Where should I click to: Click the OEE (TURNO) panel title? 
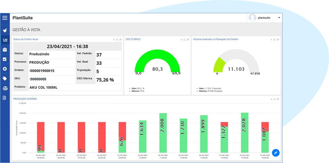(x=133, y=39)
